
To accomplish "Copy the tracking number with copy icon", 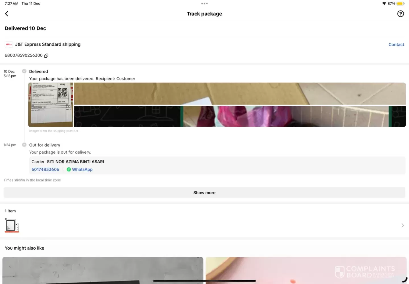I will (x=46, y=56).
